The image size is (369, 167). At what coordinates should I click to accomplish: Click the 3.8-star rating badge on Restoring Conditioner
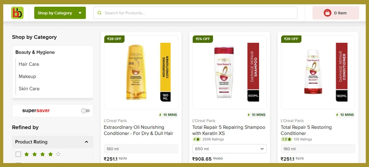pos(286,139)
